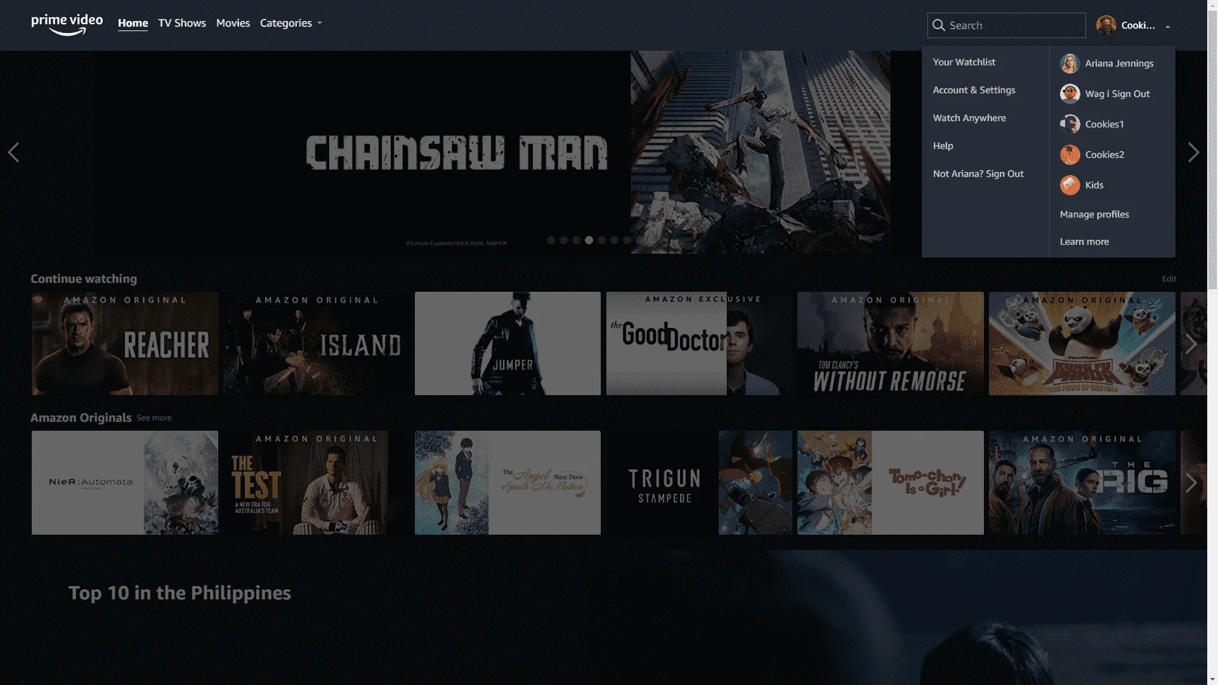Open The Rig thumbnail
1218x685 pixels.
point(1082,483)
